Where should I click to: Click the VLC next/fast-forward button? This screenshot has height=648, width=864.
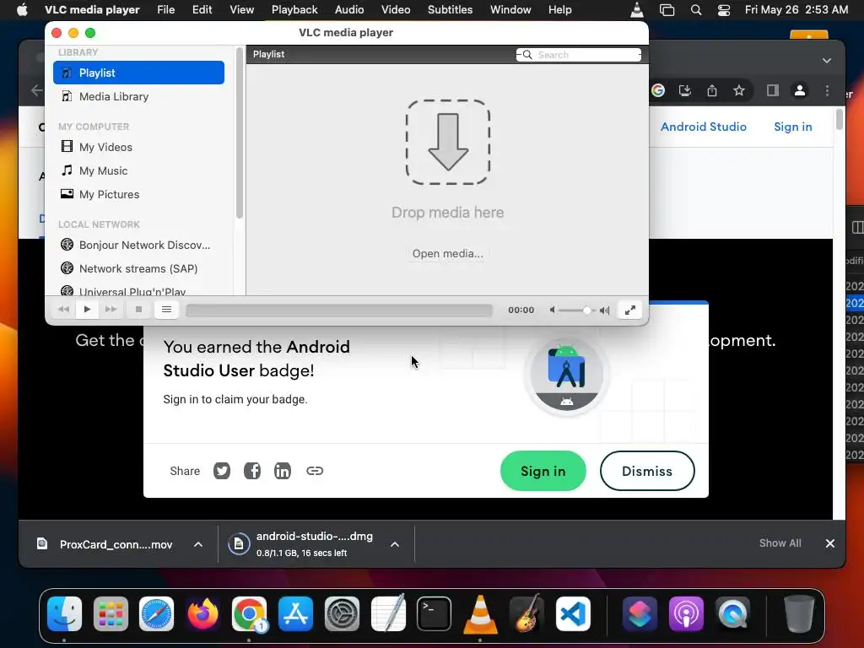point(111,310)
